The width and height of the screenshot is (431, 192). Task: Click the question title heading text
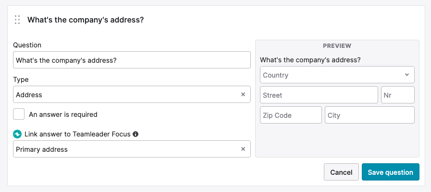point(86,20)
